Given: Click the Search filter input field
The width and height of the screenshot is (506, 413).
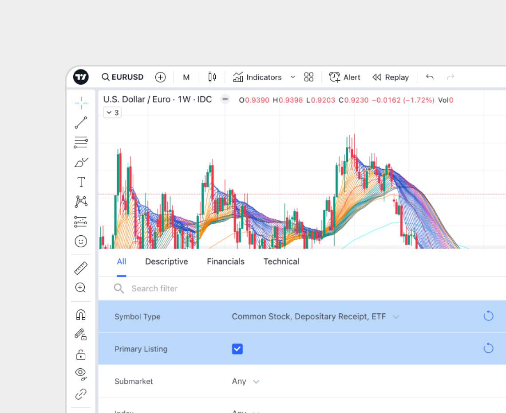Looking at the screenshot, I should tap(266, 288).
